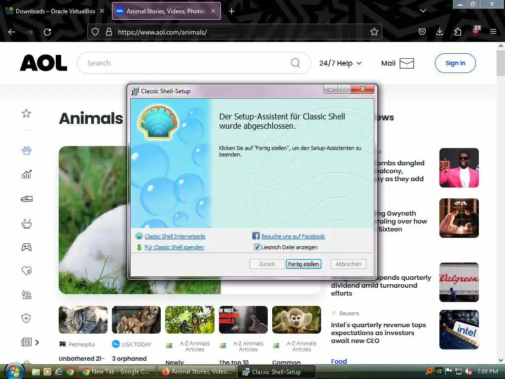Open the Intel article thumbnail

click(x=459, y=330)
